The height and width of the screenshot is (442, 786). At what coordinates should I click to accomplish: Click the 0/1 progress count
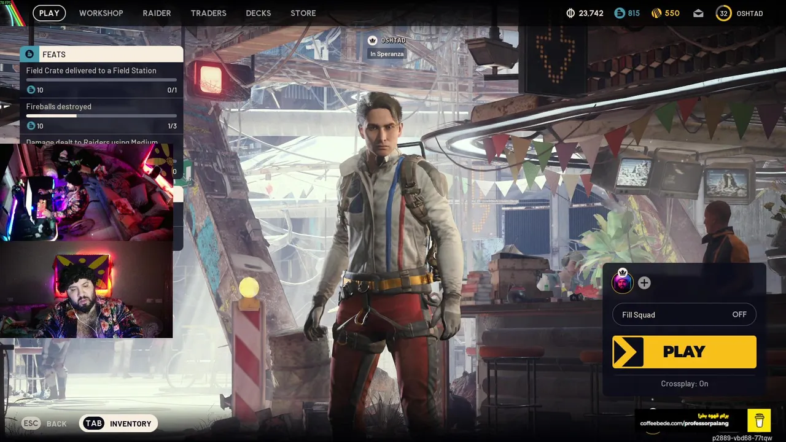pos(172,90)
